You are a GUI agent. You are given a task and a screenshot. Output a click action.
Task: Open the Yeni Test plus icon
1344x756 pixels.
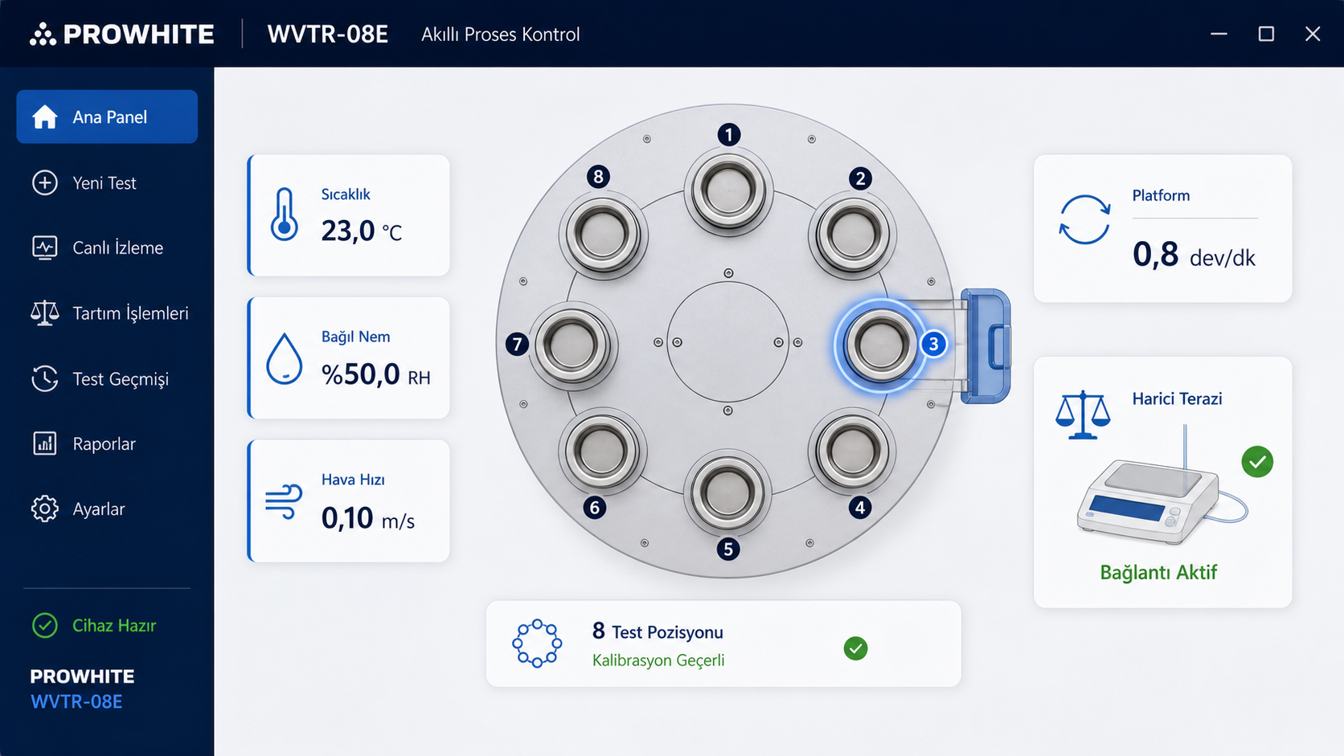(45, 183)
